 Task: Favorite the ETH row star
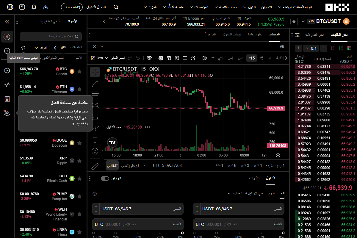(79, 89)
